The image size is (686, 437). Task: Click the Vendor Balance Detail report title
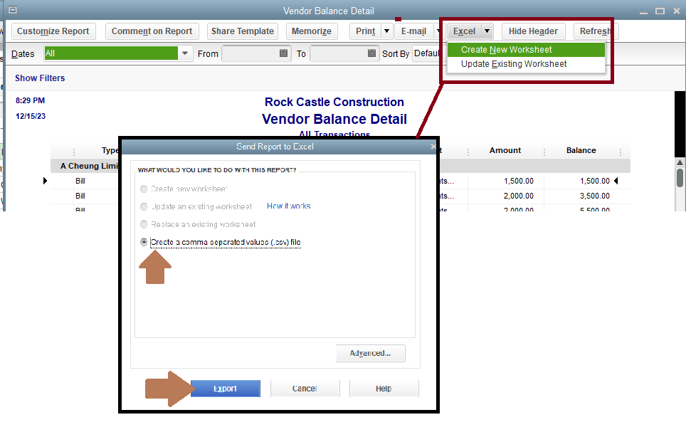pos(334,119)
